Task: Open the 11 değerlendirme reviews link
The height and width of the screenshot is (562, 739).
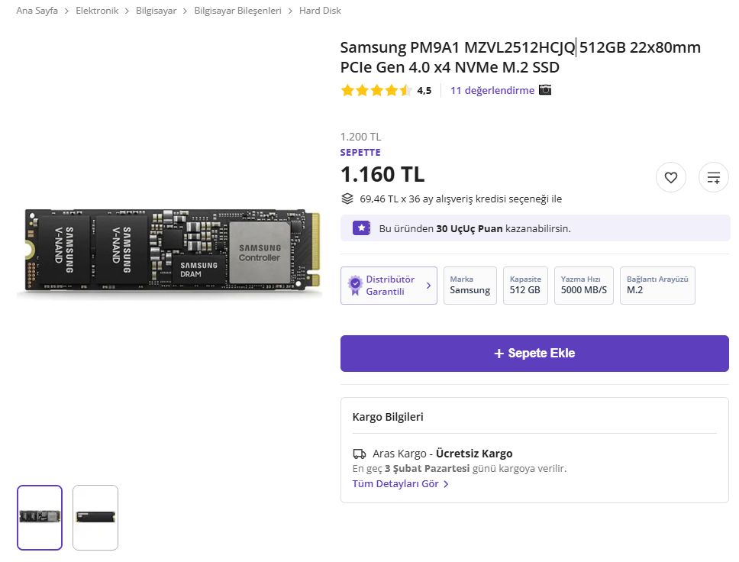Action: coord(492,90)
